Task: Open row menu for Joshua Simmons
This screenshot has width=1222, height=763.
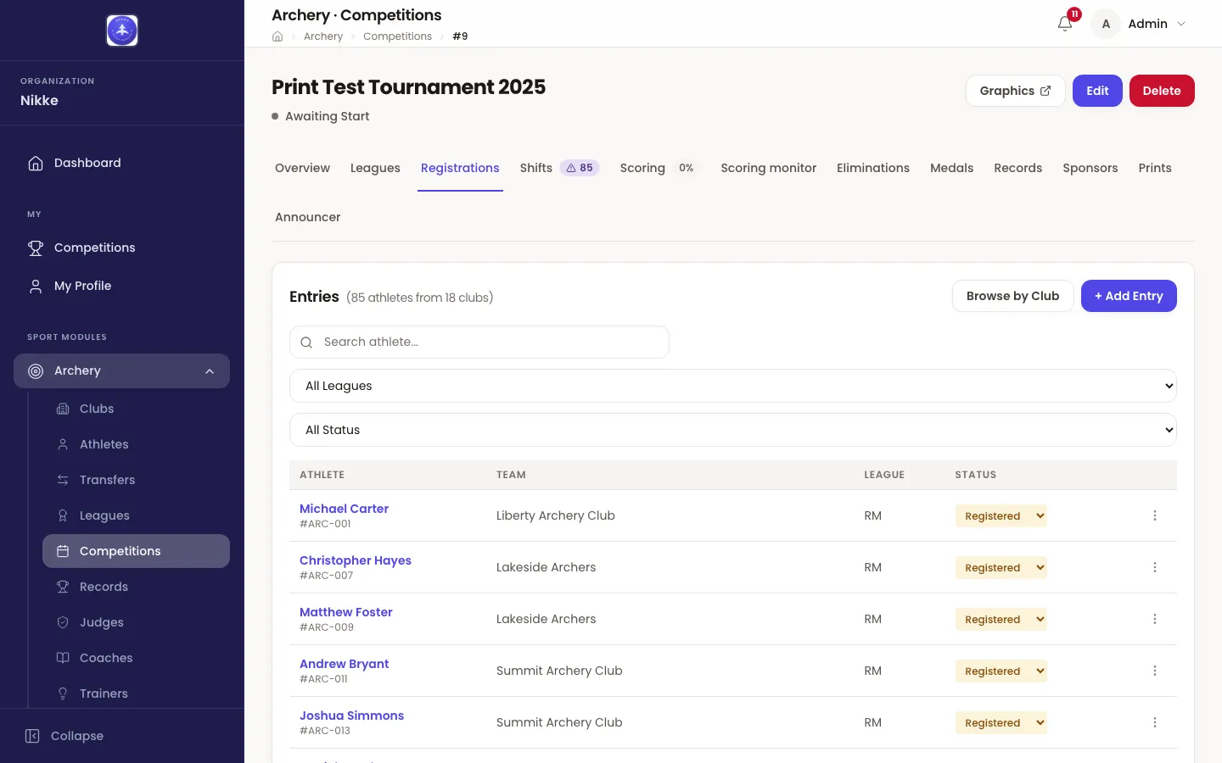Action: [1155, 722]
